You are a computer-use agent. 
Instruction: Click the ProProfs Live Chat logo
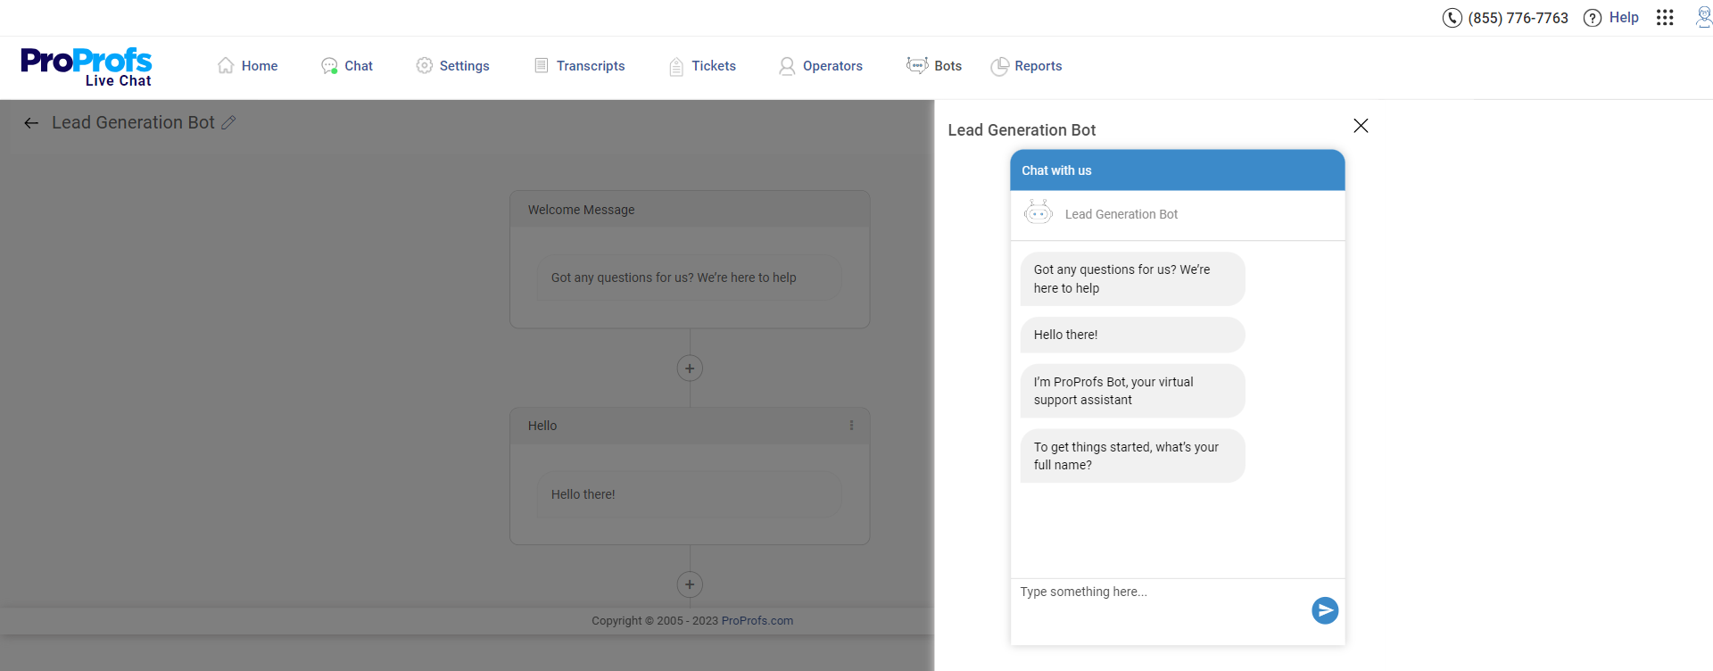click(x=87, y=67)
